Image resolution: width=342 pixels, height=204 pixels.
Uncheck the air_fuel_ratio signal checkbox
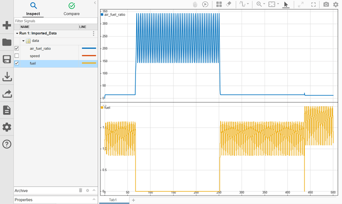click(17, 48)
